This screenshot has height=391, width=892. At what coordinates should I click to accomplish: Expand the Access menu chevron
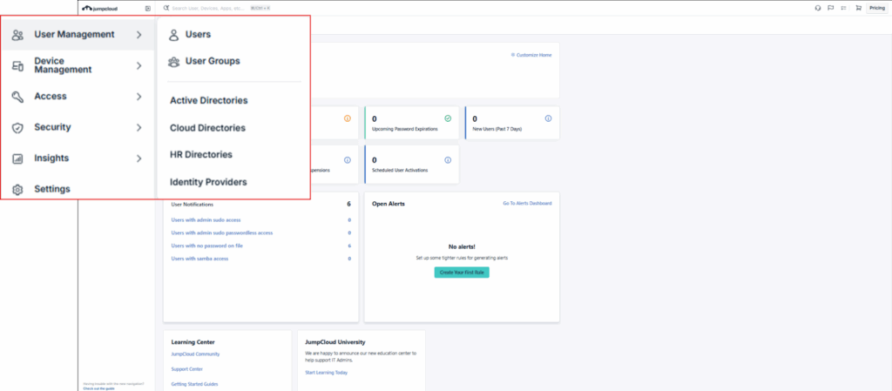pyautogui.click(x=139, y=97)
